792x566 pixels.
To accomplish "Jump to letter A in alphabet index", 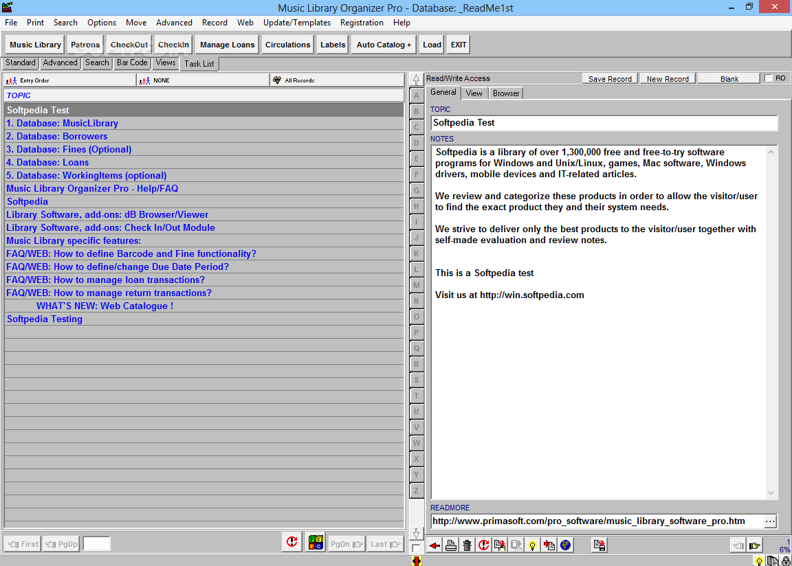I will (416, 95).
